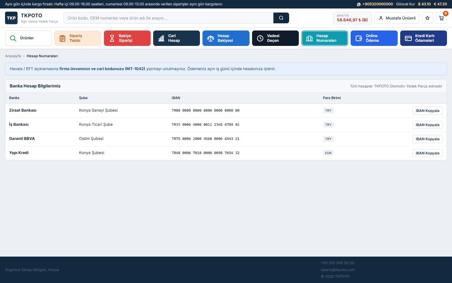Click the Bakiye balance box
The image size is (452, 283).
pos(352,18)
